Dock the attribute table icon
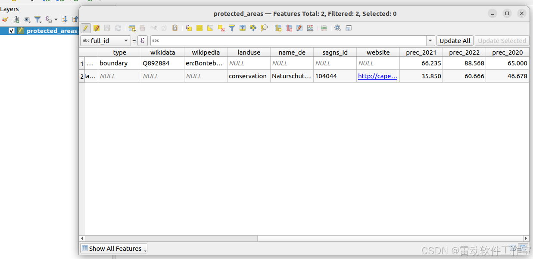This screenshot has width=533, height=259. coord(349,28)
